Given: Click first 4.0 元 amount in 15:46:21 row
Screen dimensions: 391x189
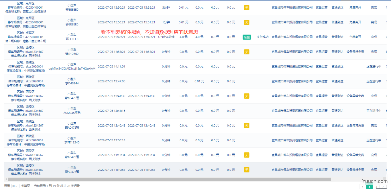Looking at the screenshot, I should [184, 37].
